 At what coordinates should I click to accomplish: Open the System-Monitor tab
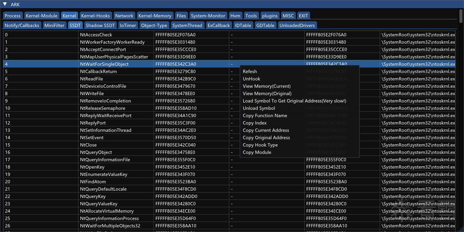click(x=208, y=16)
